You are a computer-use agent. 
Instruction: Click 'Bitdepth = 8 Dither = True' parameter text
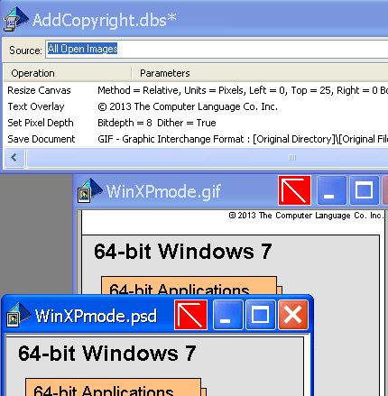[x=157, y=123]
